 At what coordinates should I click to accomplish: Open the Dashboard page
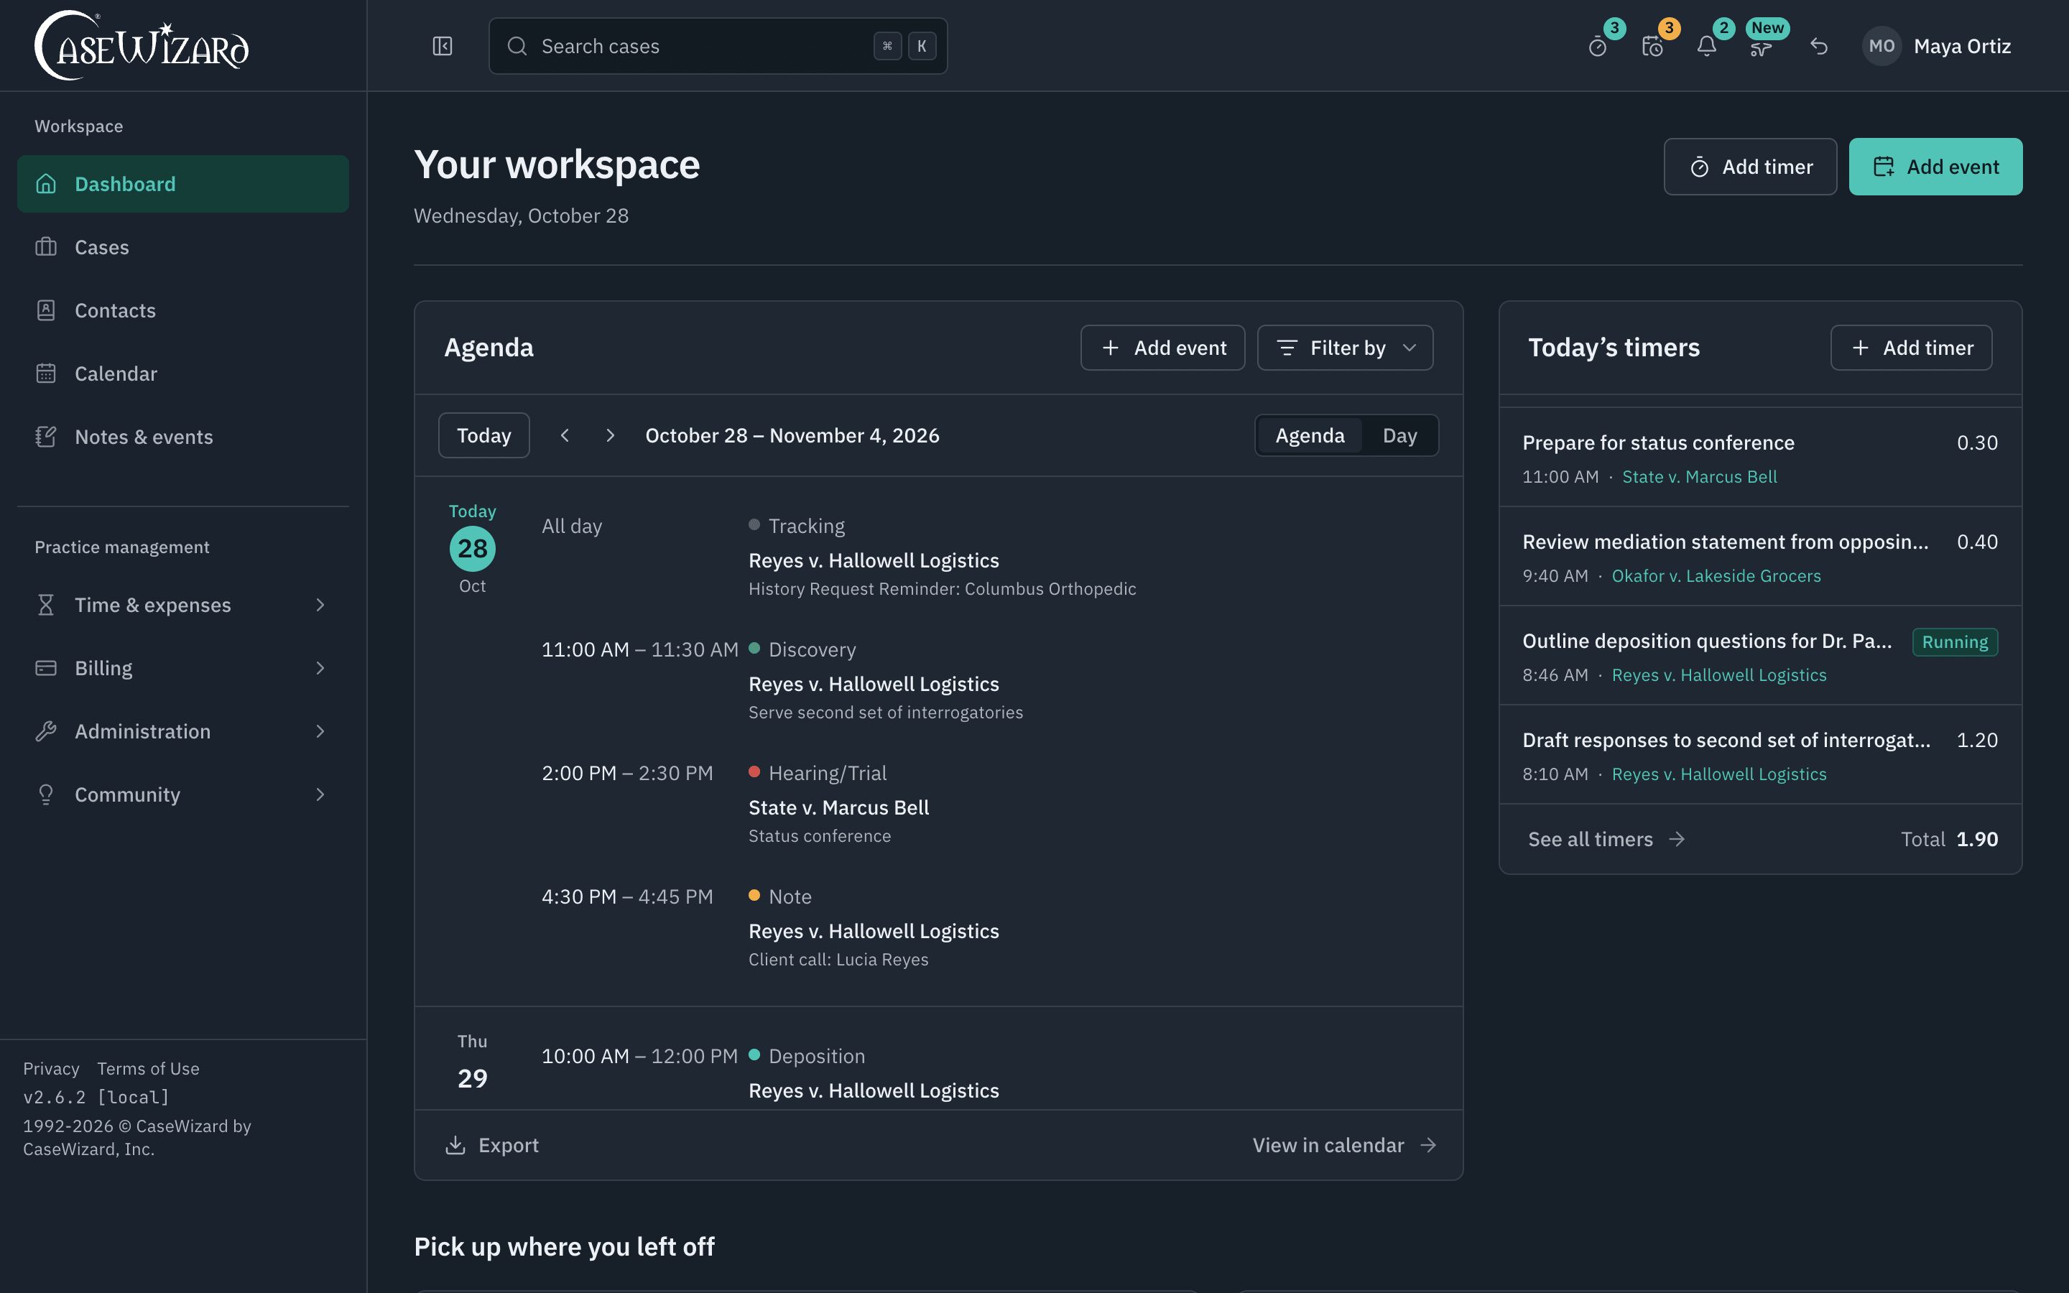point(183,184)
